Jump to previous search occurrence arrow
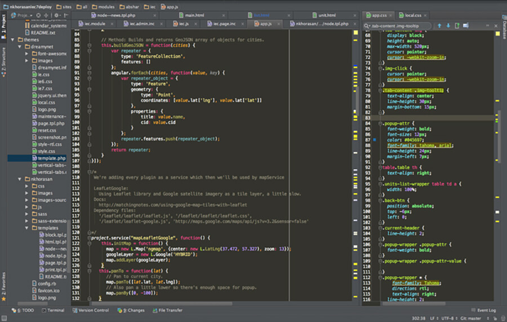Screen dimensions: 507x322 [439, 25]
